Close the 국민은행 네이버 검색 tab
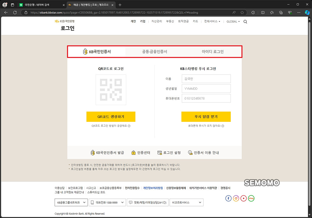312x218 pixels. [63, 5]
